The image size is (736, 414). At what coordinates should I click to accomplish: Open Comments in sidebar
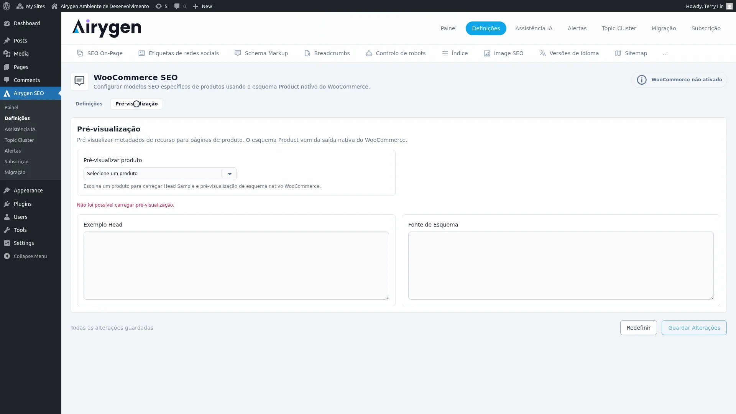click(31, 80)
